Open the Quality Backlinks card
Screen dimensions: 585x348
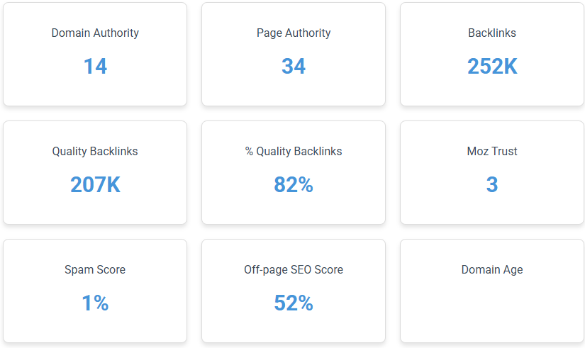point(95,172)
